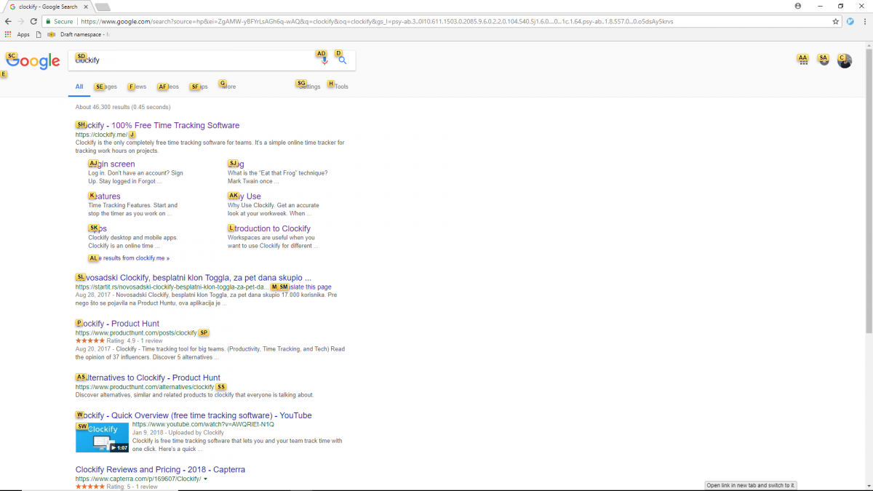Click the browser forward arrow
Screen dimensions: 873x491
(x=20, y=21)
